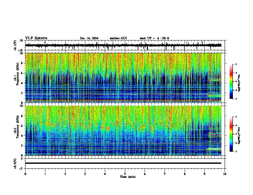Click the '5' time axis tick label
The height and width of the screenshot is (195, 253).
(x=125, y=174)
